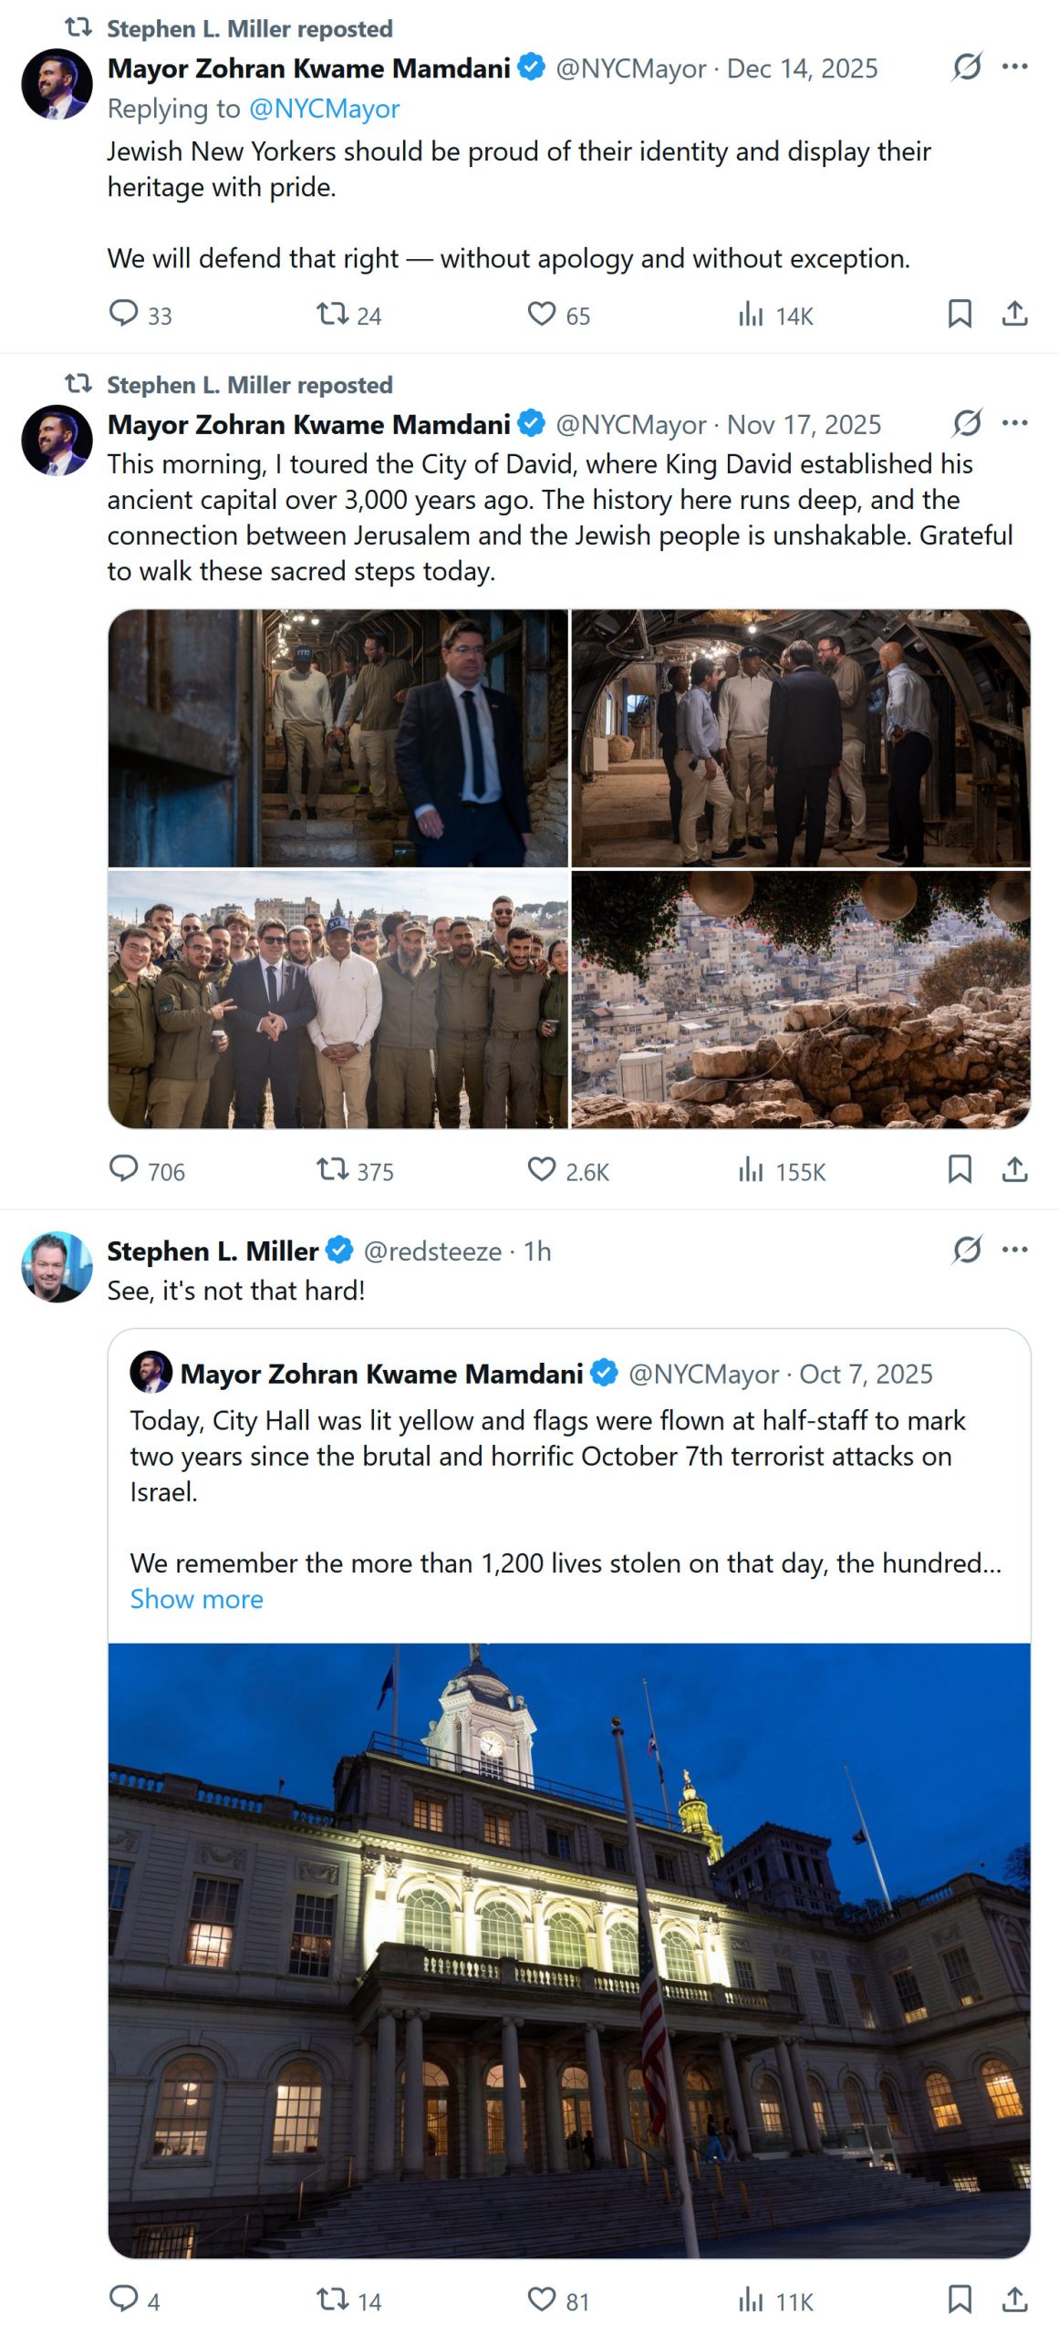Repost the Dec 14 tweet with 24 reposts
1059x2335 pixels.
click(x=332, y=315)
